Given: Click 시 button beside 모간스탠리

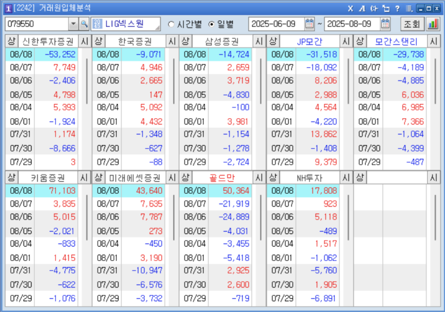Looking at the screenshot, I should click(x=434, y=41).
